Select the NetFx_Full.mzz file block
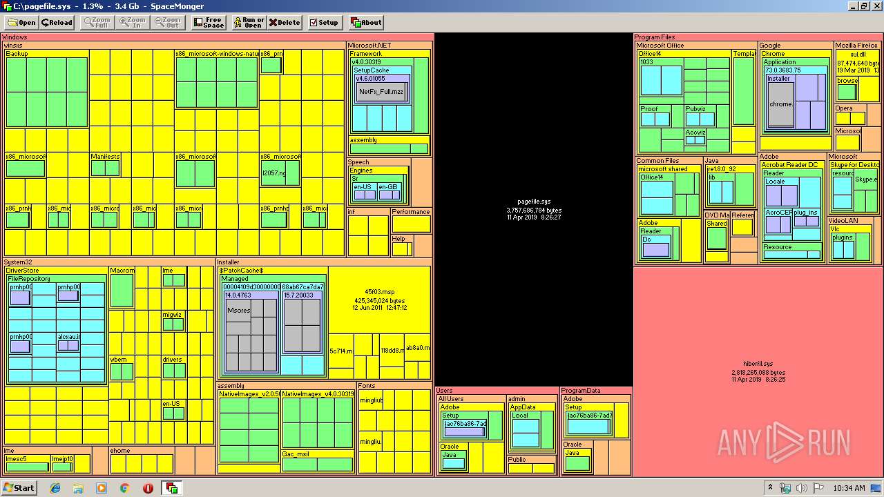The width and height of the screenshot is (884, 497). [x=381, y=92]
